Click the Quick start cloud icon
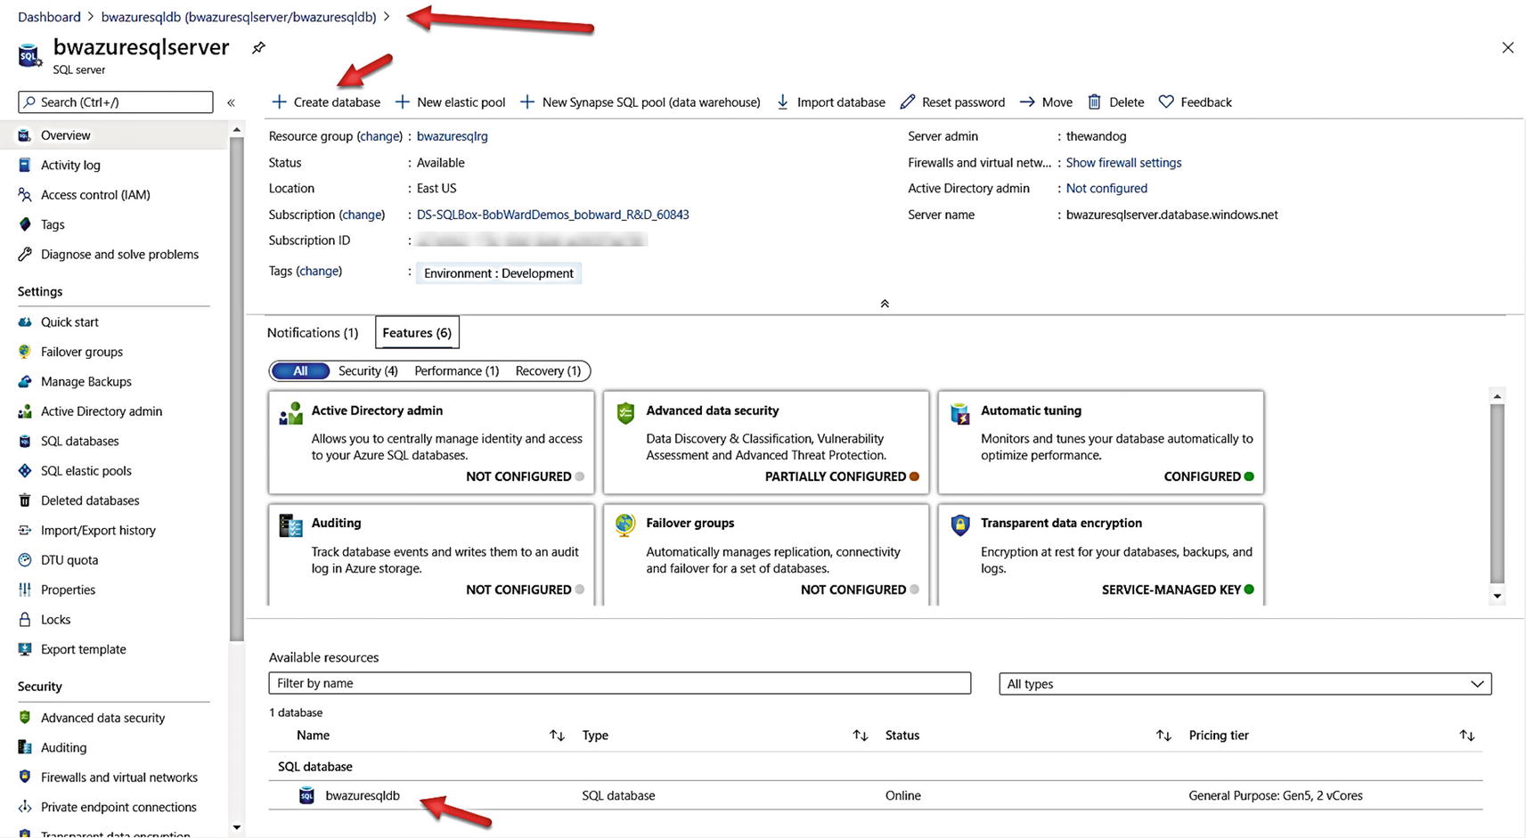The width and height of the screenshot is (1526, 838). [x=25, y=321]
